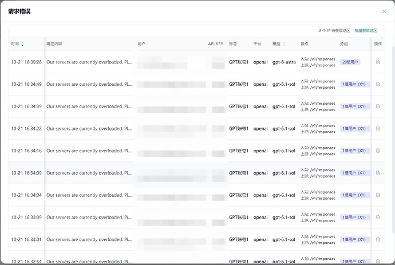The width and height of the screenshot is (395, 265).
Task: Click 上游: /v1/responses in 16:34:04 row
Action: (318, 198)
